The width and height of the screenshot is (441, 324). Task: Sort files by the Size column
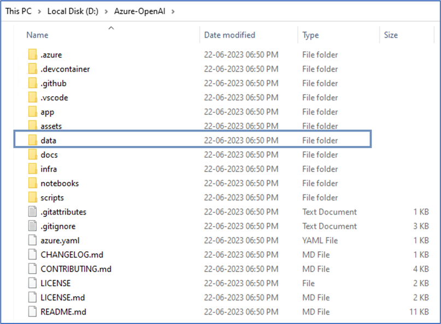(x=391, y=35)
